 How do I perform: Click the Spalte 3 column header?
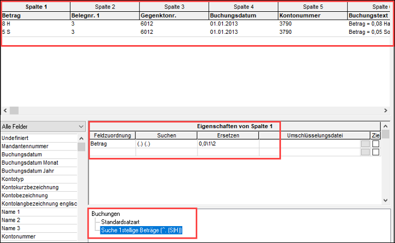click(x=174, y=7)
